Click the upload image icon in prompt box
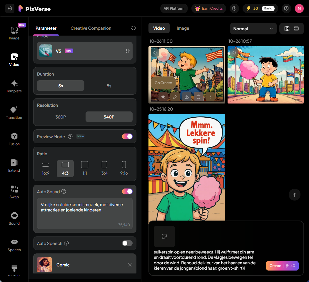 coord(164,236)
